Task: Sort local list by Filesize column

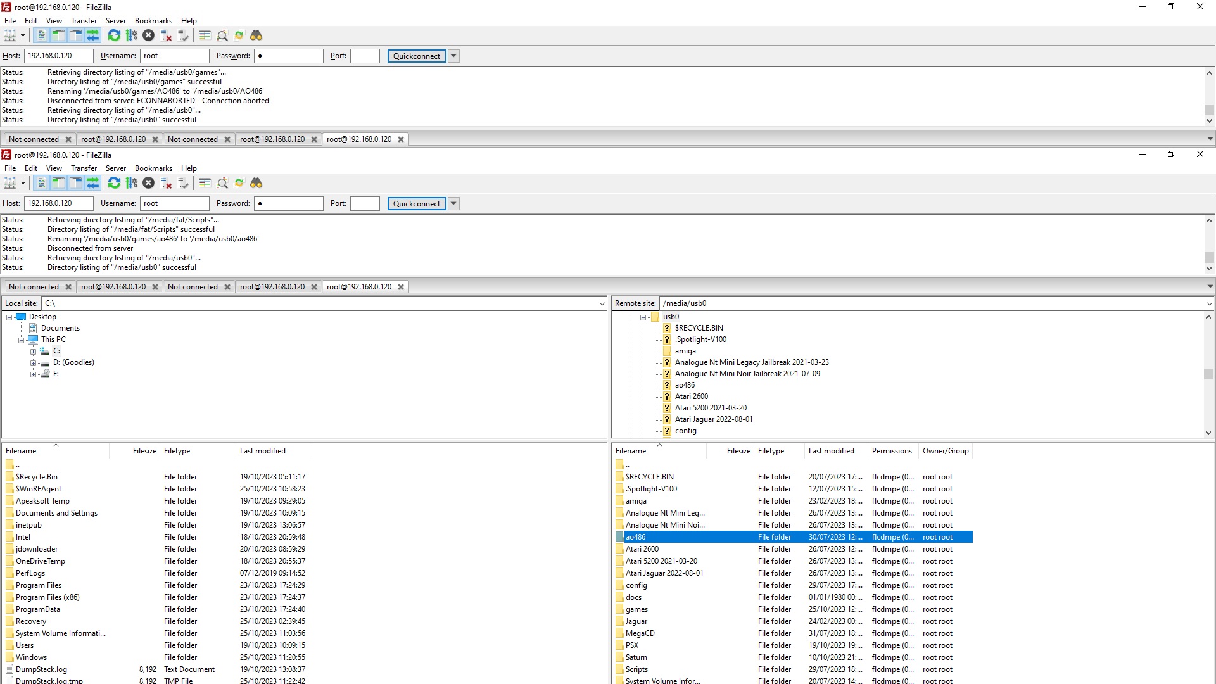Action: [134, 451]
